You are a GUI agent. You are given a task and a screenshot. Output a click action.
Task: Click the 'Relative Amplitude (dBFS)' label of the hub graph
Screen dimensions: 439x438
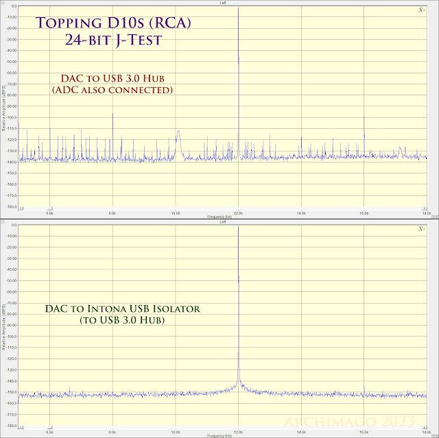tap(3, 108)
